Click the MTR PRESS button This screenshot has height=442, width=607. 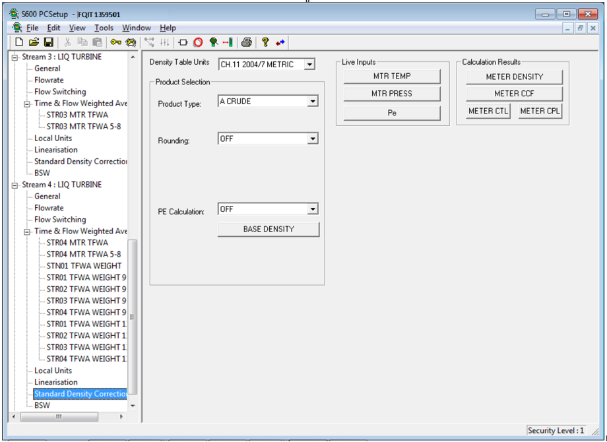(392, 94)
